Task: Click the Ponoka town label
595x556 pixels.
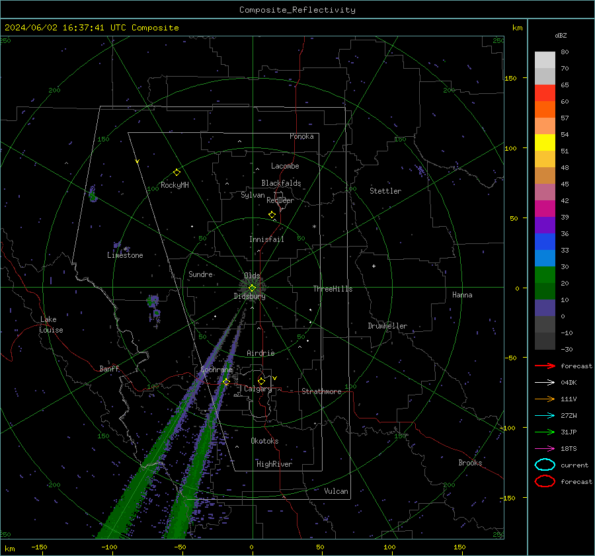Action: 301,136
